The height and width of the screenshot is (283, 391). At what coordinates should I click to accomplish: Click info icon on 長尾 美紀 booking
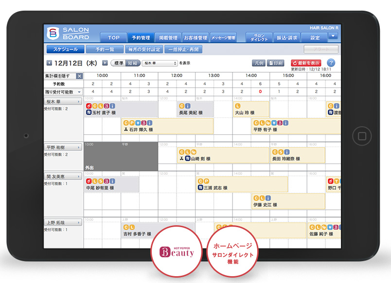[188, 105]
